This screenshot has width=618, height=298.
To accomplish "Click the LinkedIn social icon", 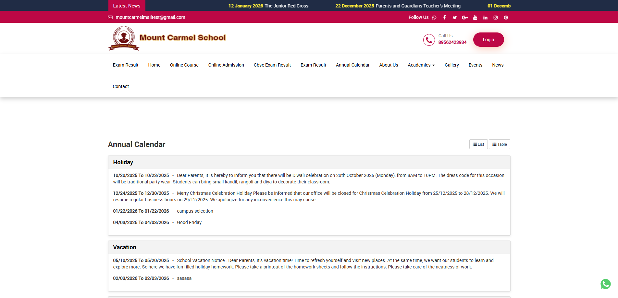I will click(485, 18).
